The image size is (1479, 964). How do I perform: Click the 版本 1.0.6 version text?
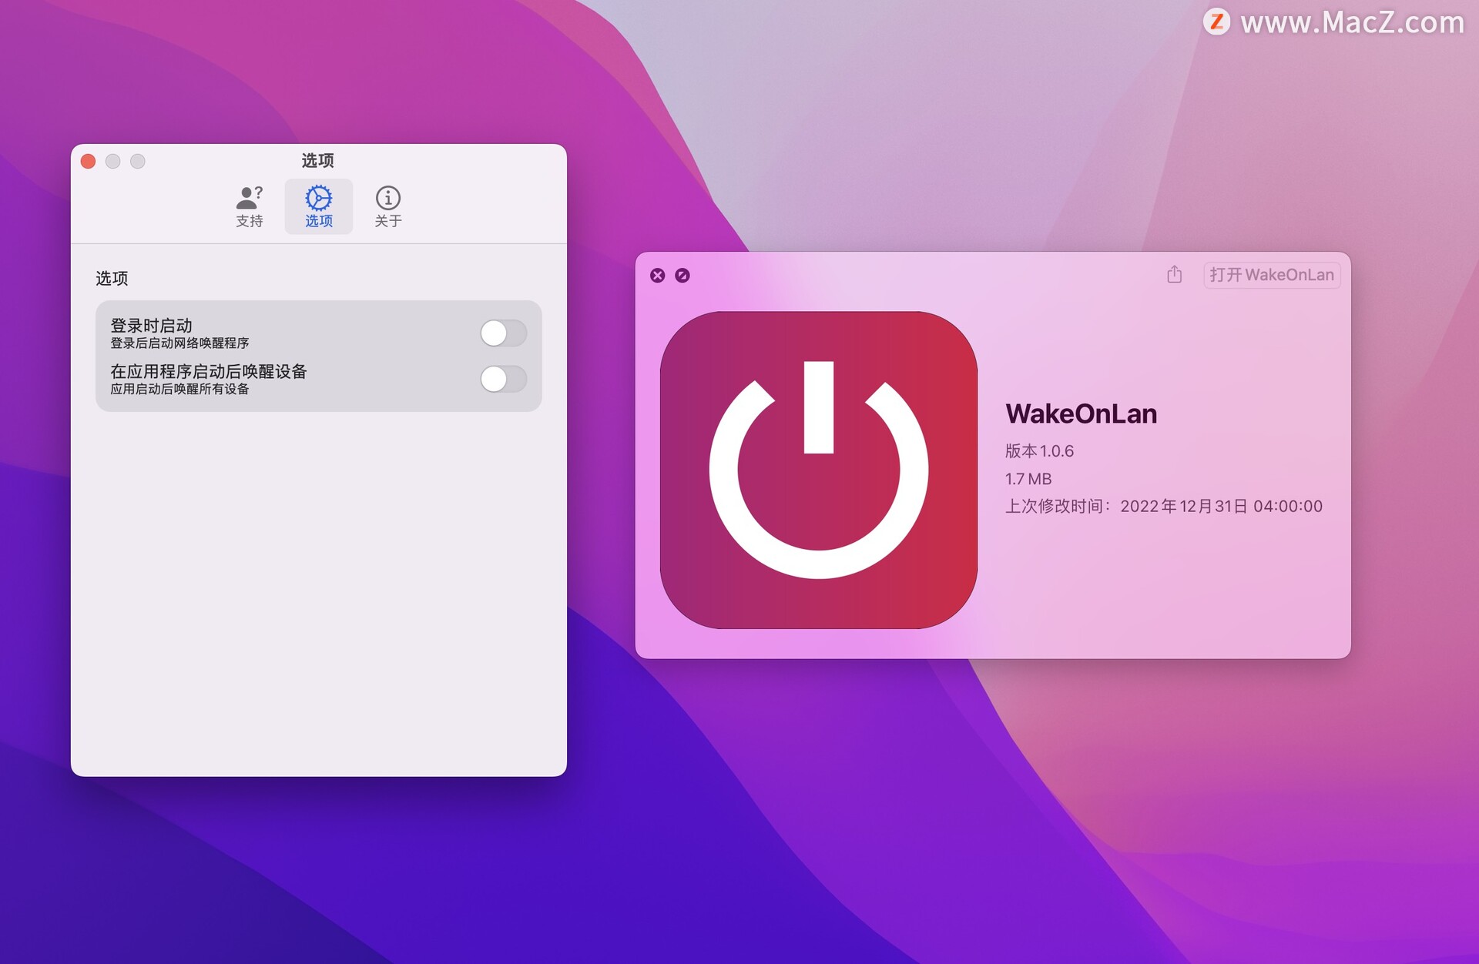pyautogui.click(x=1039, y=451)
